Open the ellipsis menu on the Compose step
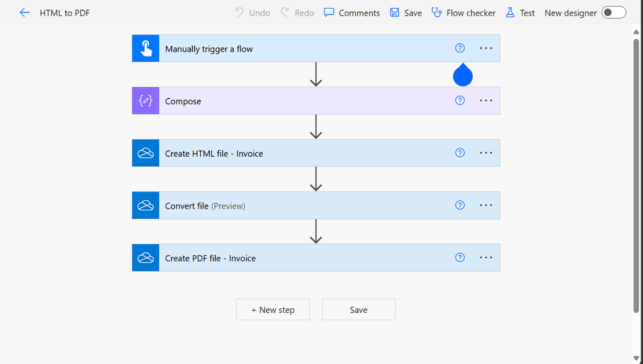This screenshot has height=364, width=643. coord(485,100)
